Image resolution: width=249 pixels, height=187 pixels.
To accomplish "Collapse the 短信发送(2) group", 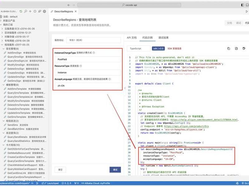I will [x=4, y=121].
